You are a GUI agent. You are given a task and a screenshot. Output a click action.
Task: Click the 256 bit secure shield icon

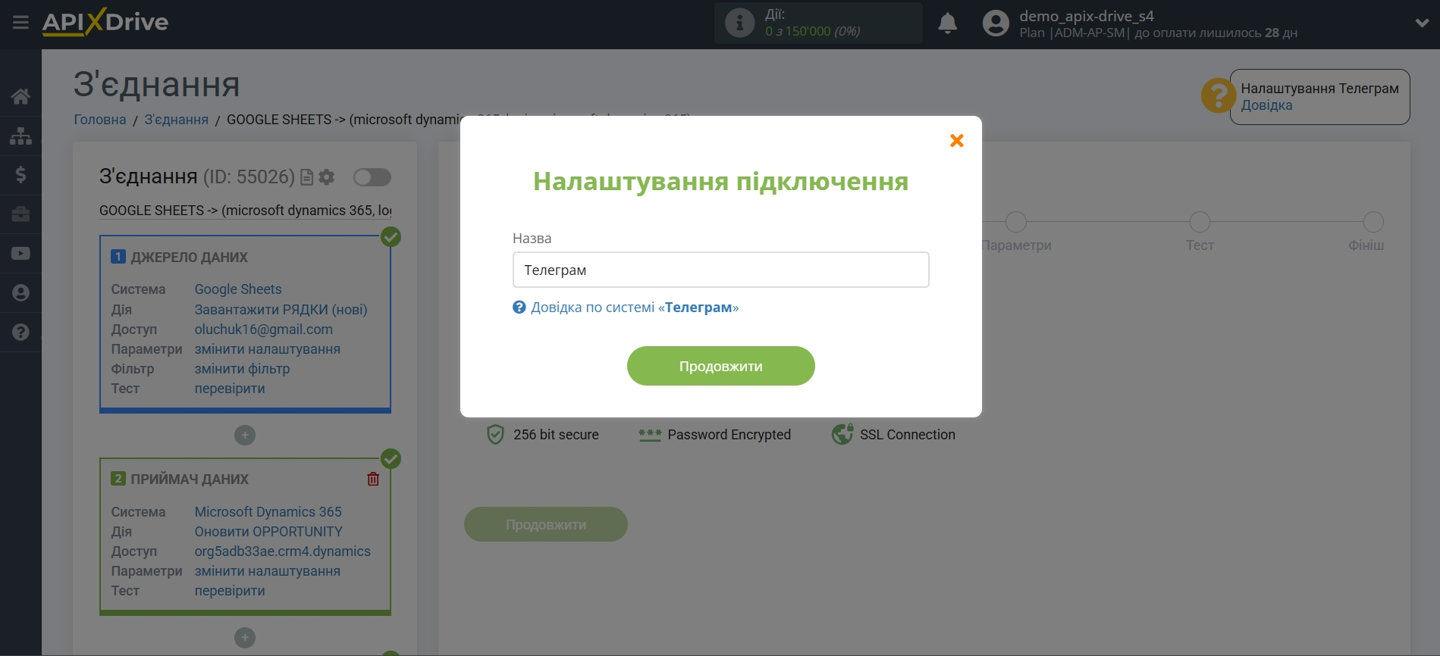495,434
